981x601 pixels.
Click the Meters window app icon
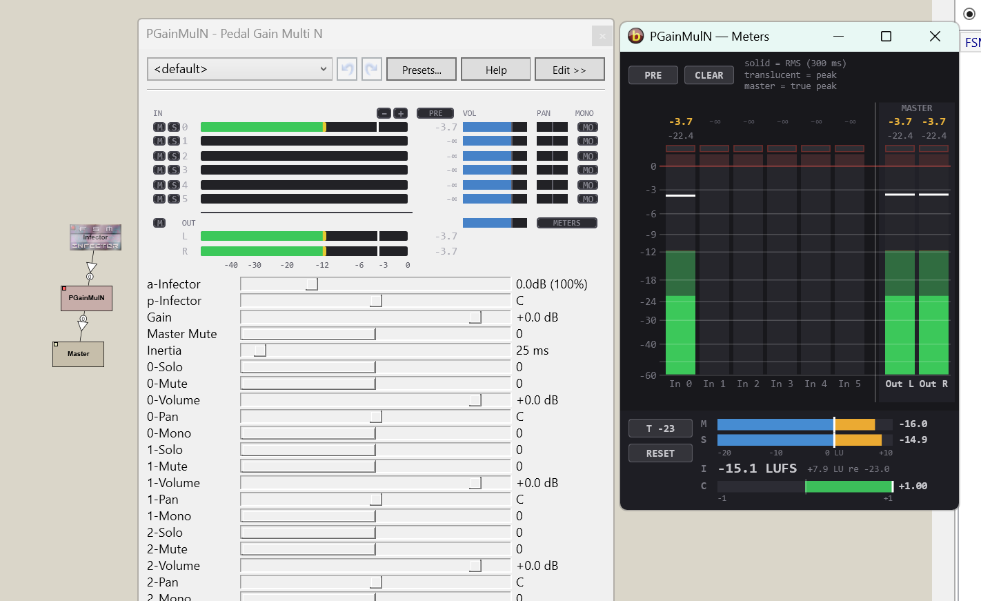coord(635,36)
